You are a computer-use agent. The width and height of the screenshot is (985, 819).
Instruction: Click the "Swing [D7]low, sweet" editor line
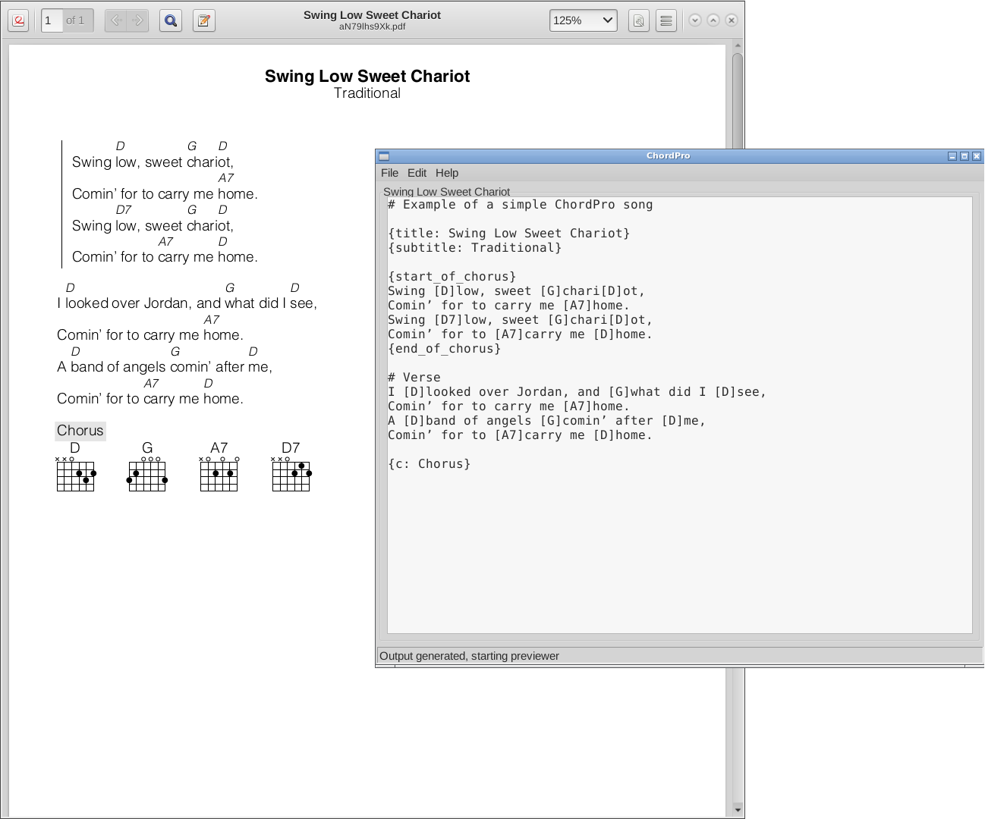pyautogui.click(x=520, y=320)
